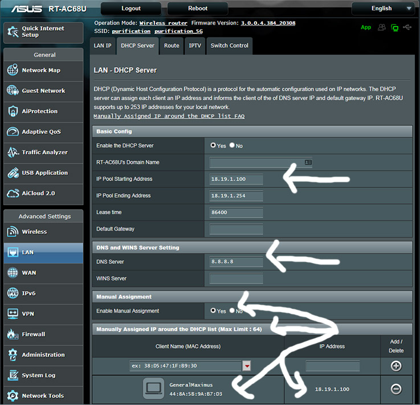
Task: Select No for Enable the DHCP Server
Action: [x=232, y=145]
